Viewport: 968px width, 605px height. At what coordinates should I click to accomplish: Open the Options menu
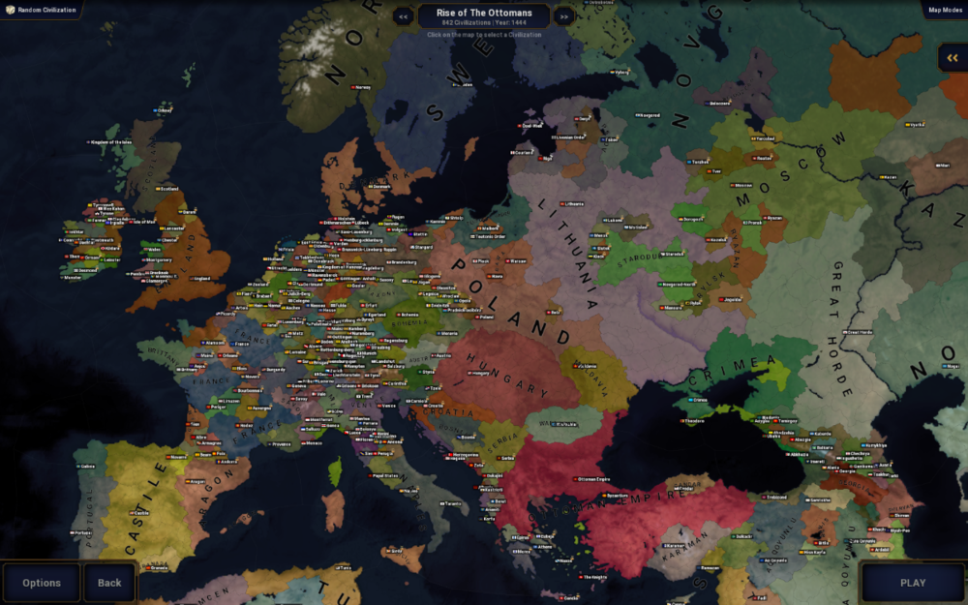(x=42, y=583)
